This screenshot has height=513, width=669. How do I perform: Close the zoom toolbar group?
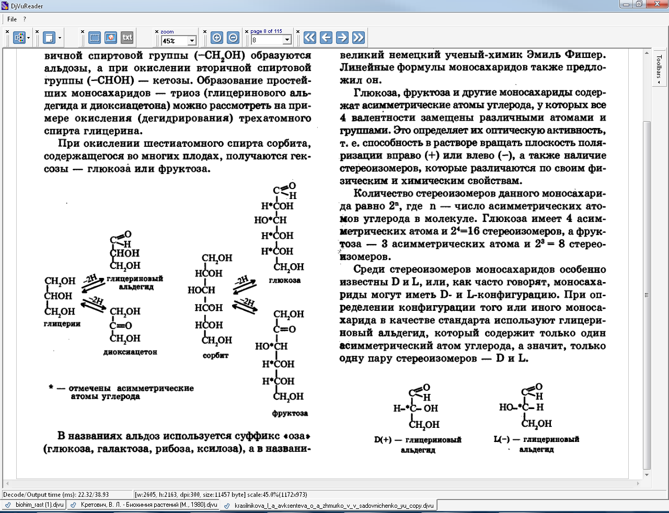(x=157, y=31)
